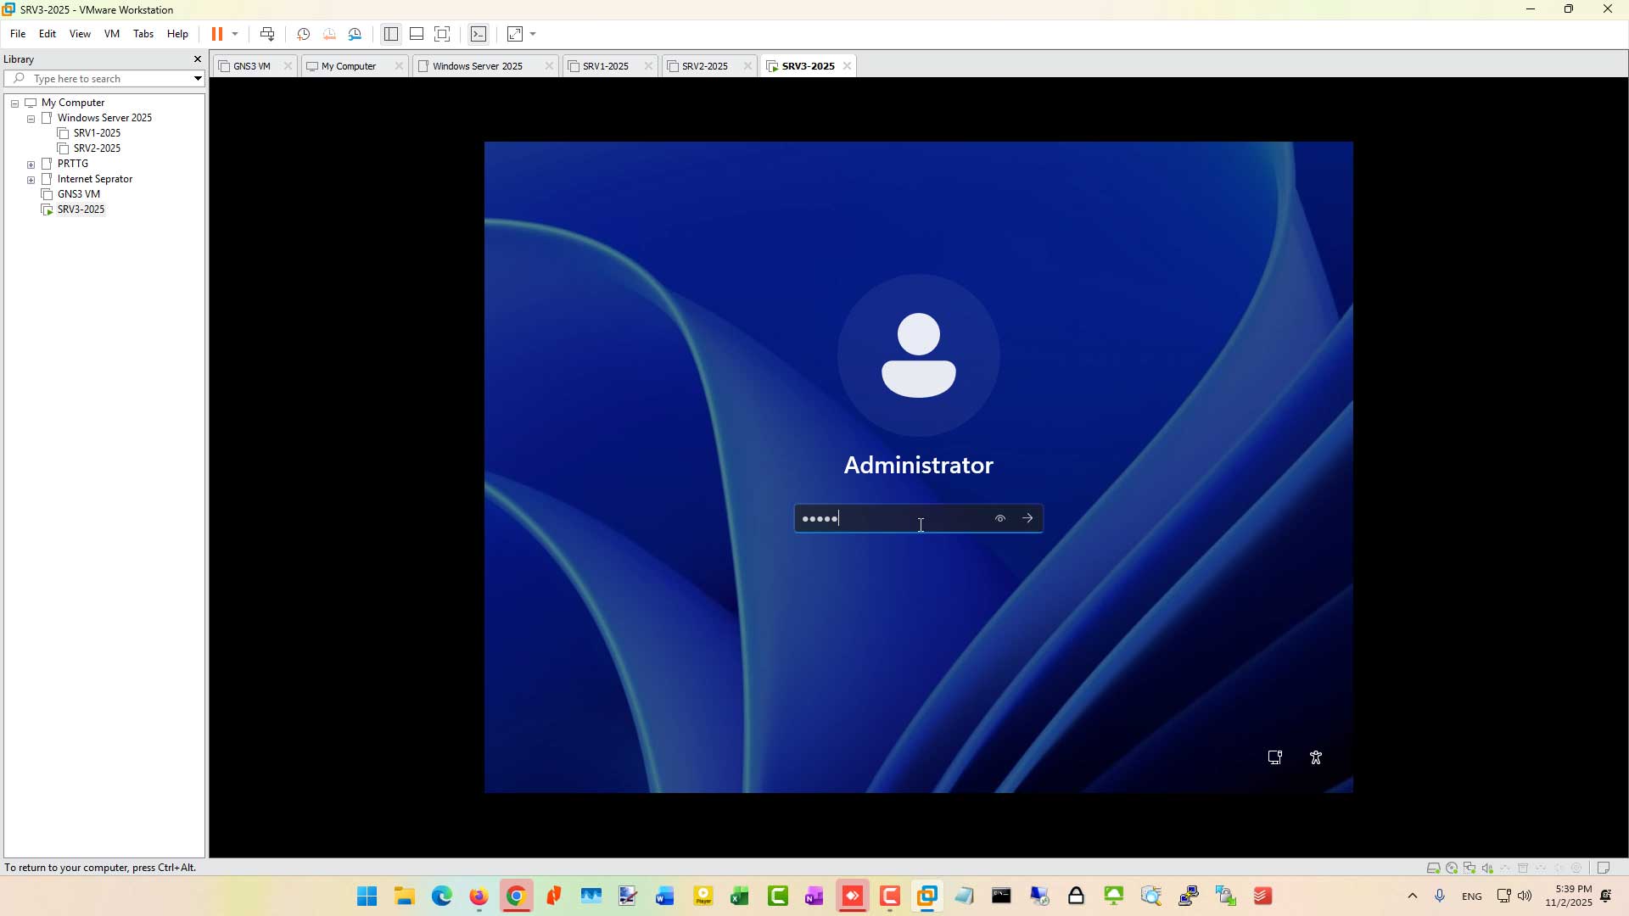Click the Administrator password field

[893, 518]
